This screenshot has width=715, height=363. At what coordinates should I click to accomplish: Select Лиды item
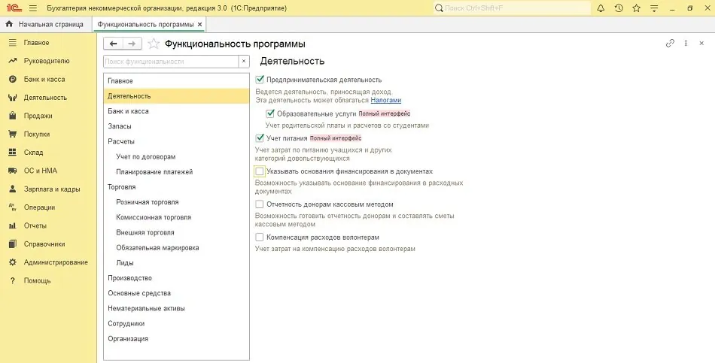[x=176, y=263]
